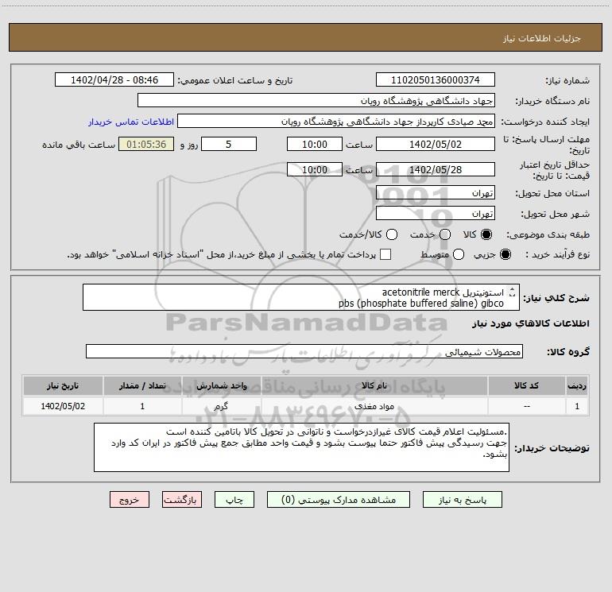
Task: Click the ردیف column header
Action: [x=577, y=385]
